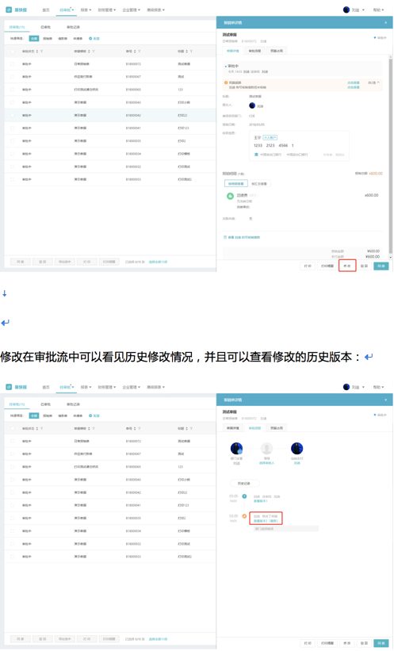Click the 历史记录 pill button

[244, 483]
